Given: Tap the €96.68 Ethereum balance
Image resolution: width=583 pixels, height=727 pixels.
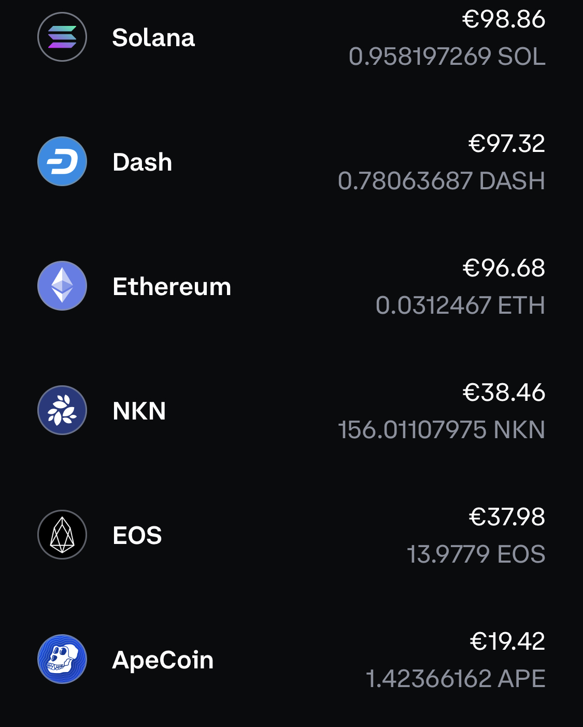Looking at the screenshot, I should pyautogui.click(x=504, y=268).
